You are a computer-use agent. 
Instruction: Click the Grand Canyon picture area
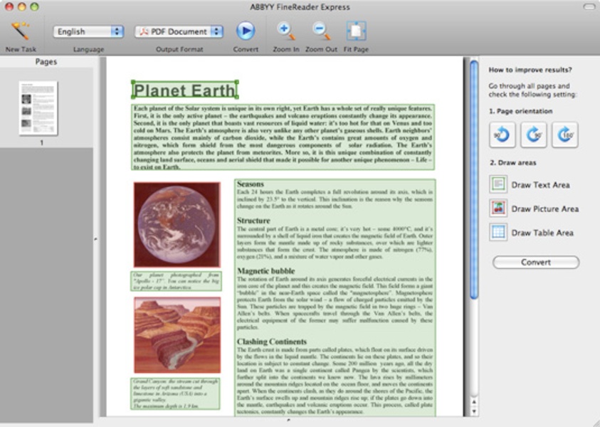point(177,335)
